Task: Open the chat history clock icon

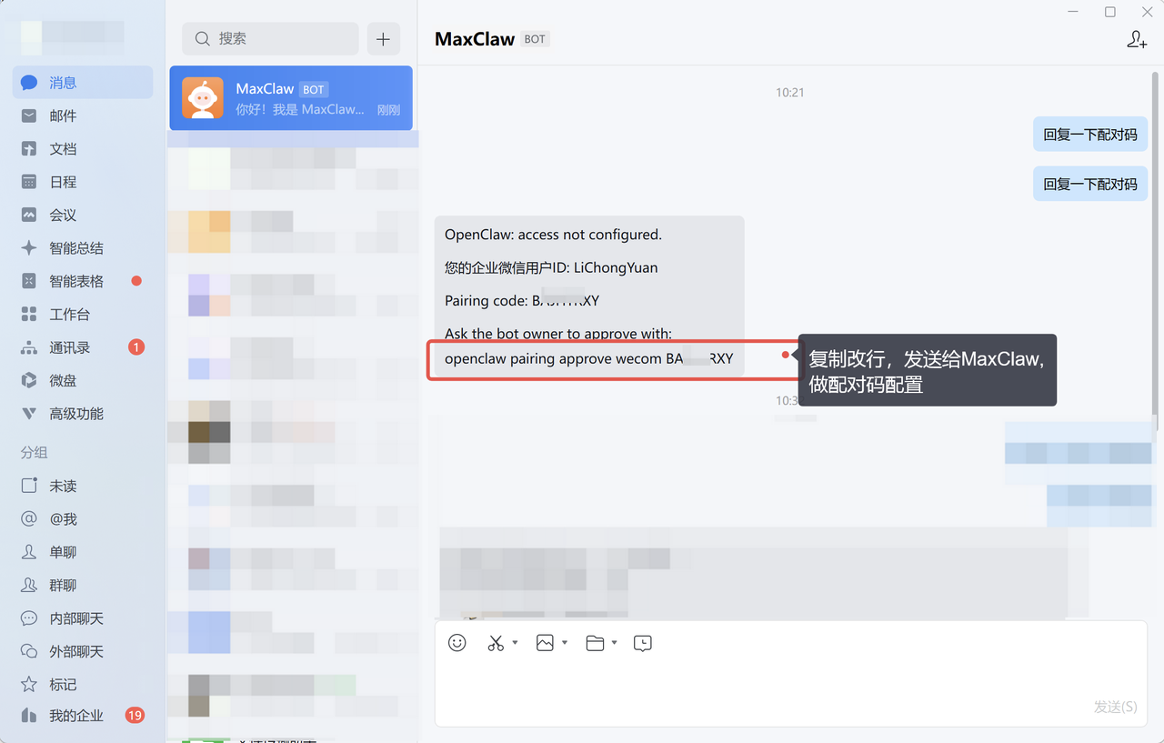Action: (642, 643)
